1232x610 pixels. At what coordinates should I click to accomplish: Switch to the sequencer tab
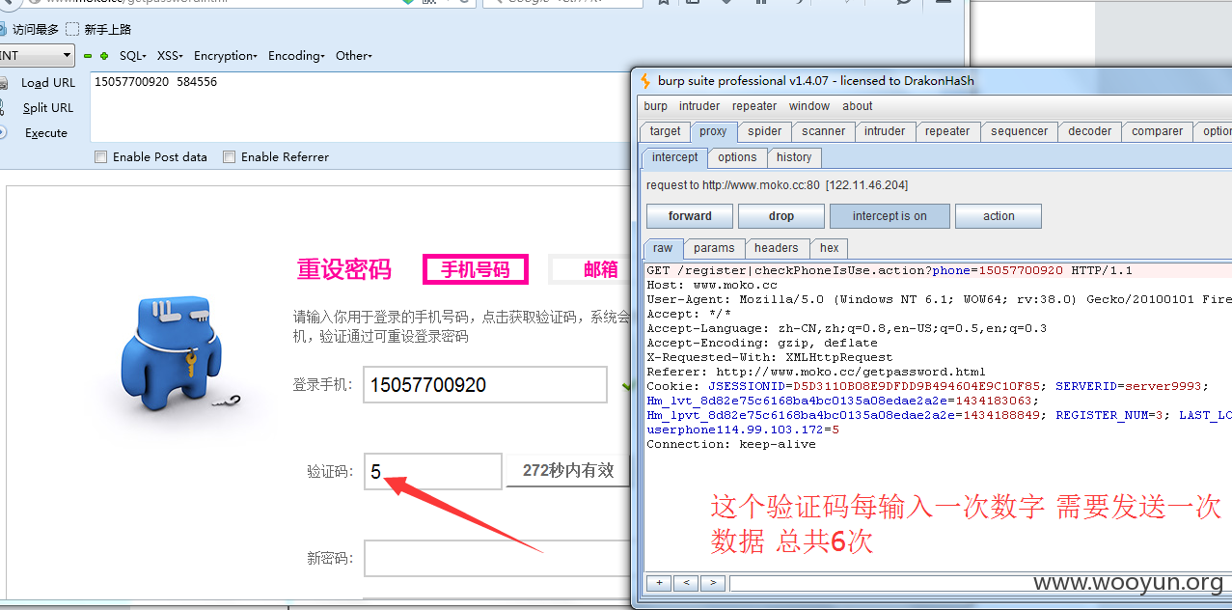click(x=1019, y=131)
